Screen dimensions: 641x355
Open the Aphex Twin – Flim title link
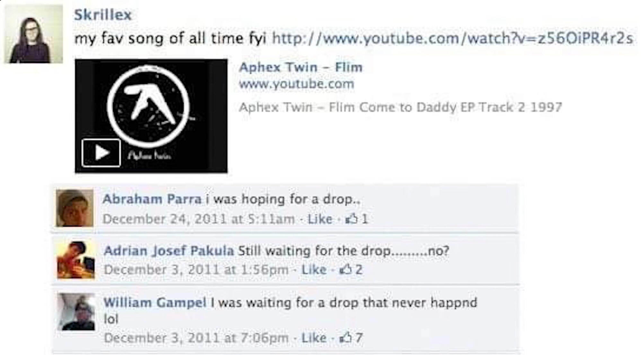[301, 67]
